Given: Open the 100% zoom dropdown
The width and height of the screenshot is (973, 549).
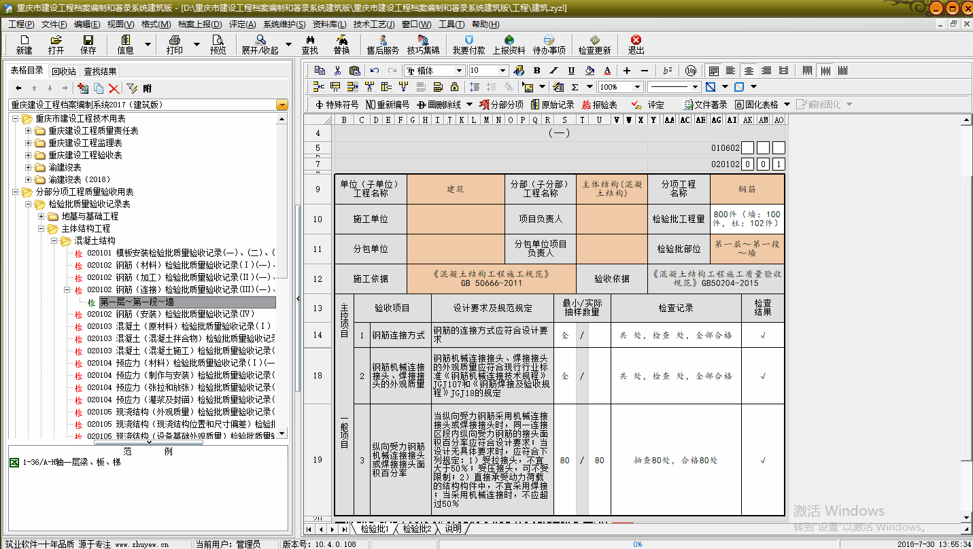Looking at the screenshot, I should click(637, 87).
